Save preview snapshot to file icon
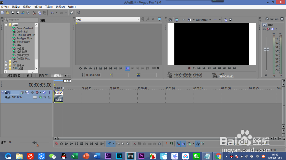Screen dimensions: 286x160 pyautogui.click(x=230, y=20)
